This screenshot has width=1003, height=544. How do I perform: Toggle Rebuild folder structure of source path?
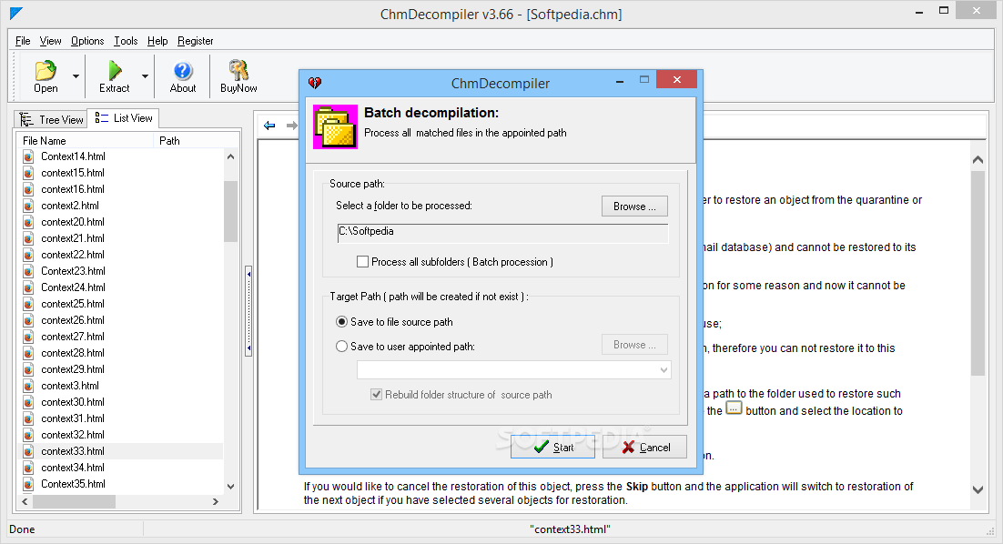click(x=377, y=395)
